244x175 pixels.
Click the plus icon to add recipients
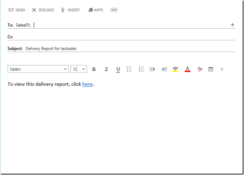point(233,25)
